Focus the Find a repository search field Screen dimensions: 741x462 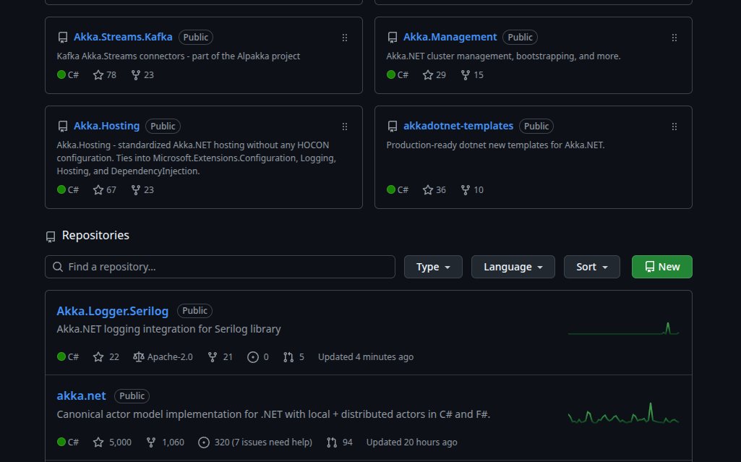[220, 267]
